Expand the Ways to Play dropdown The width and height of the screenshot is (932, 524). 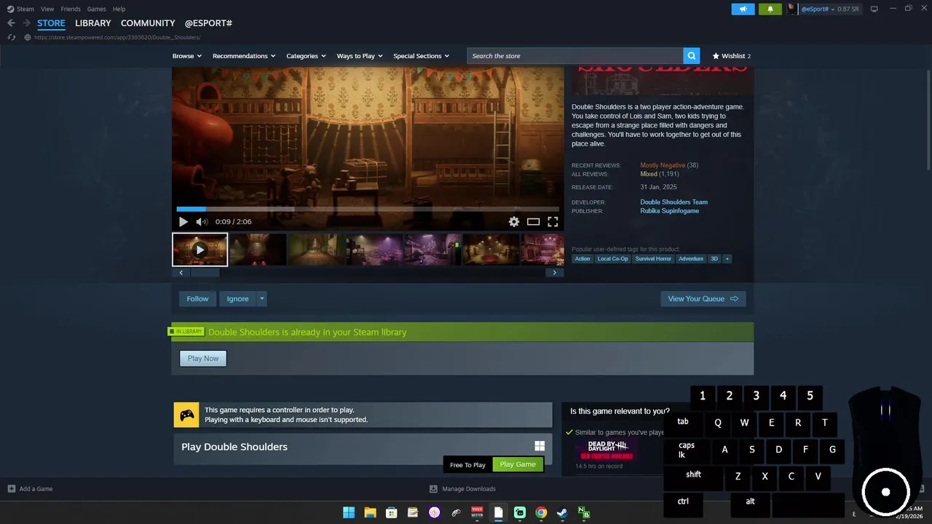click(360, 56)
